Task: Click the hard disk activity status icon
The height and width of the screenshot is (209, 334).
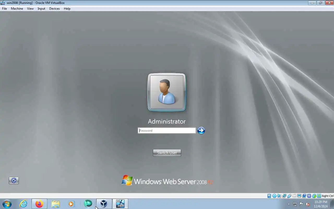Action: pos(269,196)
